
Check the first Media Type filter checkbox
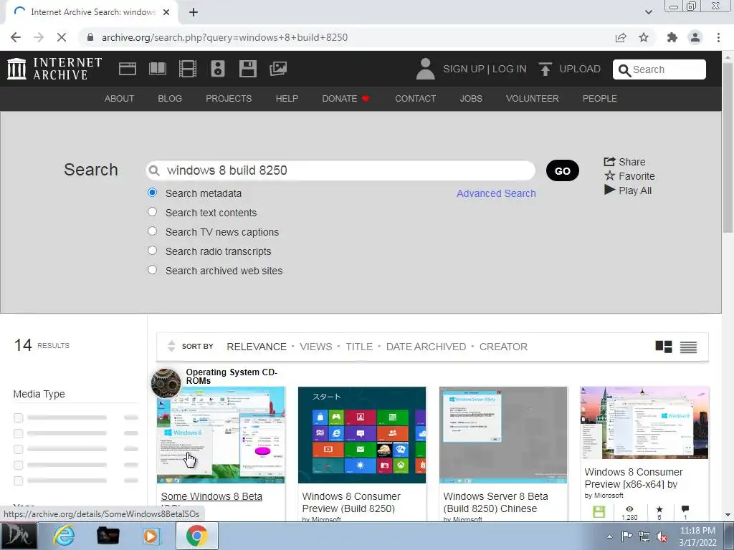click(18, 418)
